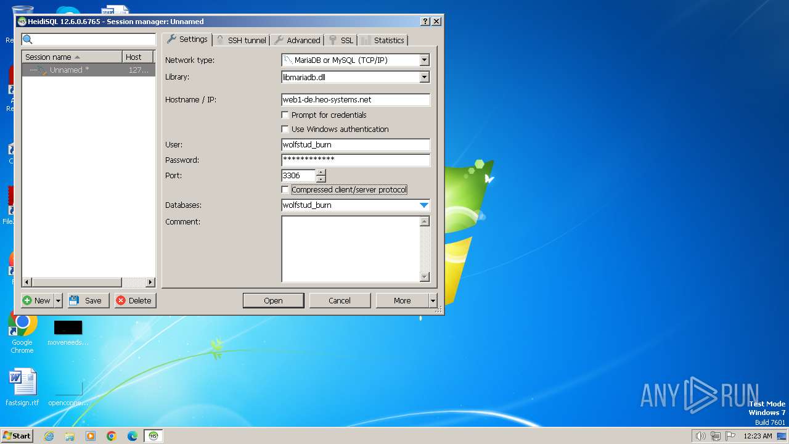
Task: Decrease port number with down arrow
Action: click(321, 179)
